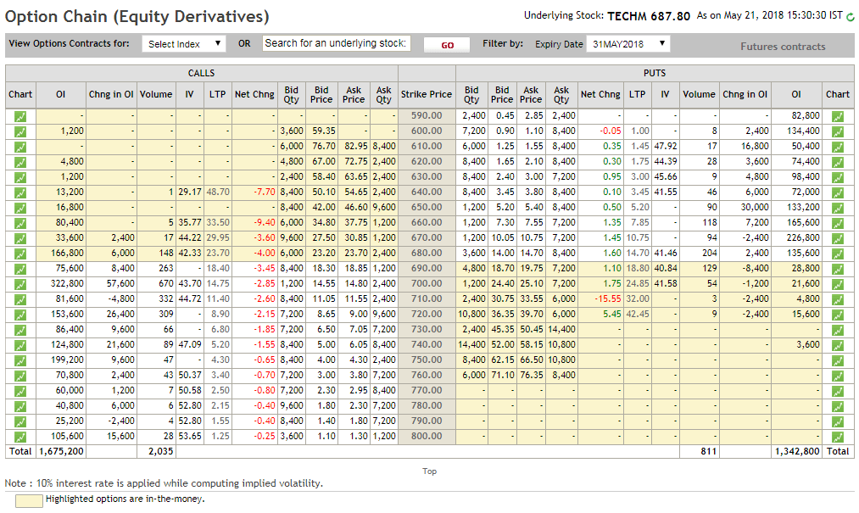Select puts total volume 811
Viewport: 859px width, 513px height.
(708, 451)
